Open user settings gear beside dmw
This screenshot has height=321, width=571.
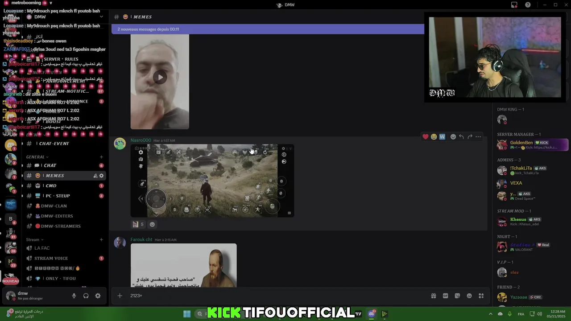tap(98, 296)
